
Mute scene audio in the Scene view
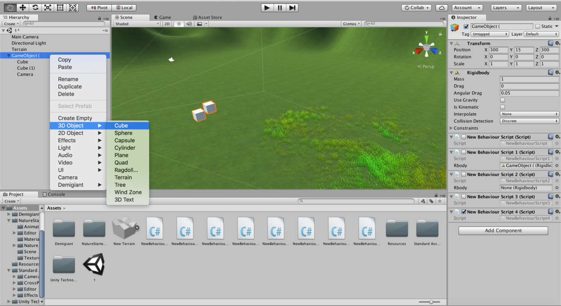188,24
